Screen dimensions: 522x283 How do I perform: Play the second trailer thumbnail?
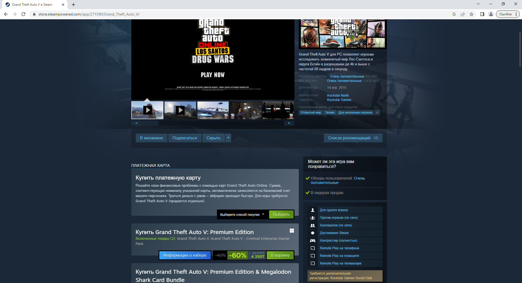[180, 110]
